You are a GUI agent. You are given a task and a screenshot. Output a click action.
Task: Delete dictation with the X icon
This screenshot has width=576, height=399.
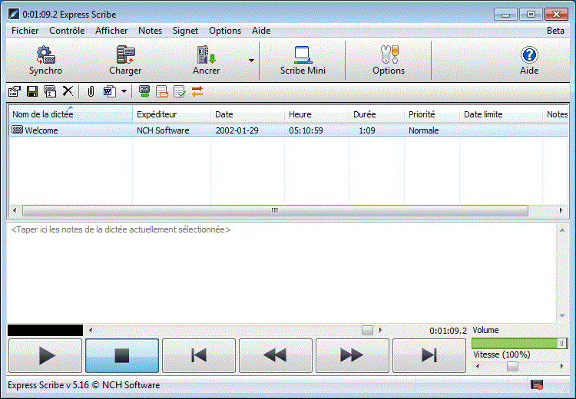point(68,91)
